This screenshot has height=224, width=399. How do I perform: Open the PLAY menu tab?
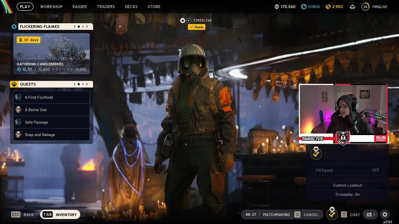click(25, 7)
